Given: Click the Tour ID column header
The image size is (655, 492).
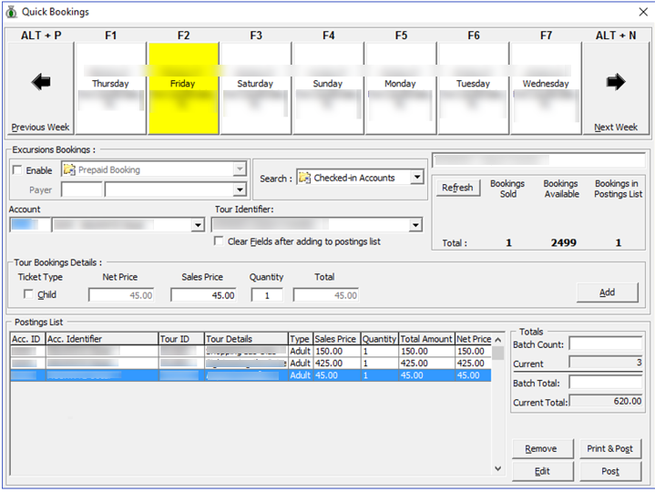Looking at the screenshot, I should coord(181,339).
